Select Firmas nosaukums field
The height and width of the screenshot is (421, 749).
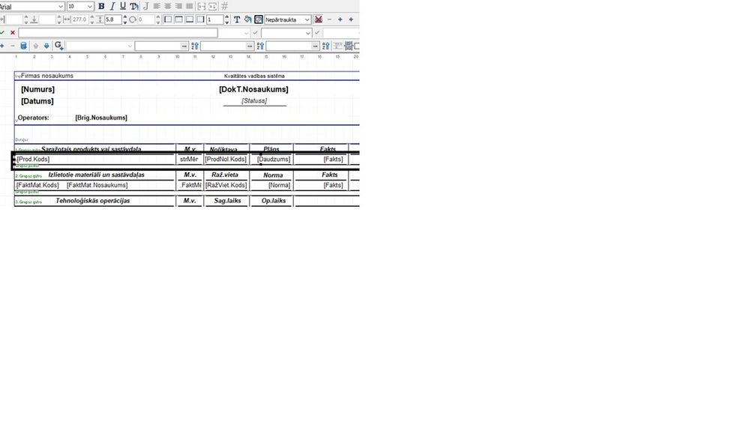(x=46, y=76)
